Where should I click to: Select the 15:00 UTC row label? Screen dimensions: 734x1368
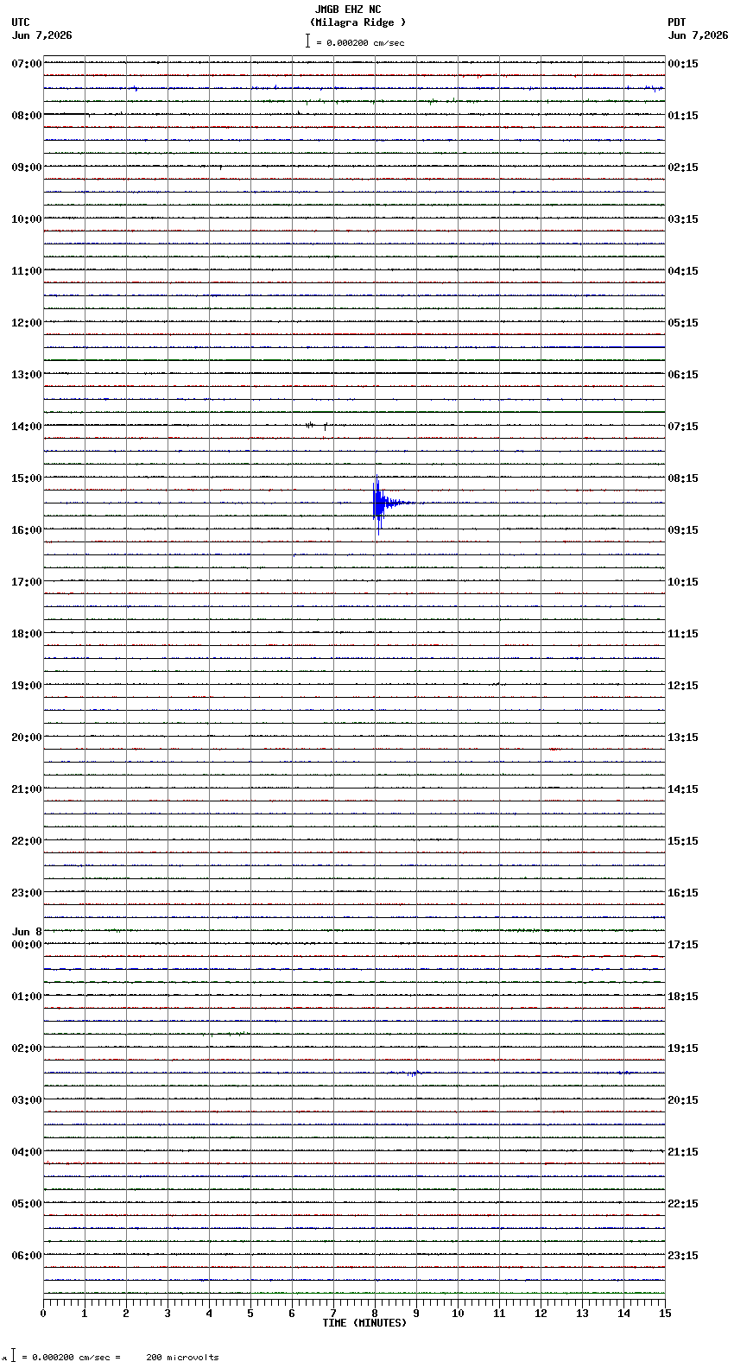[x=27, y=478]
